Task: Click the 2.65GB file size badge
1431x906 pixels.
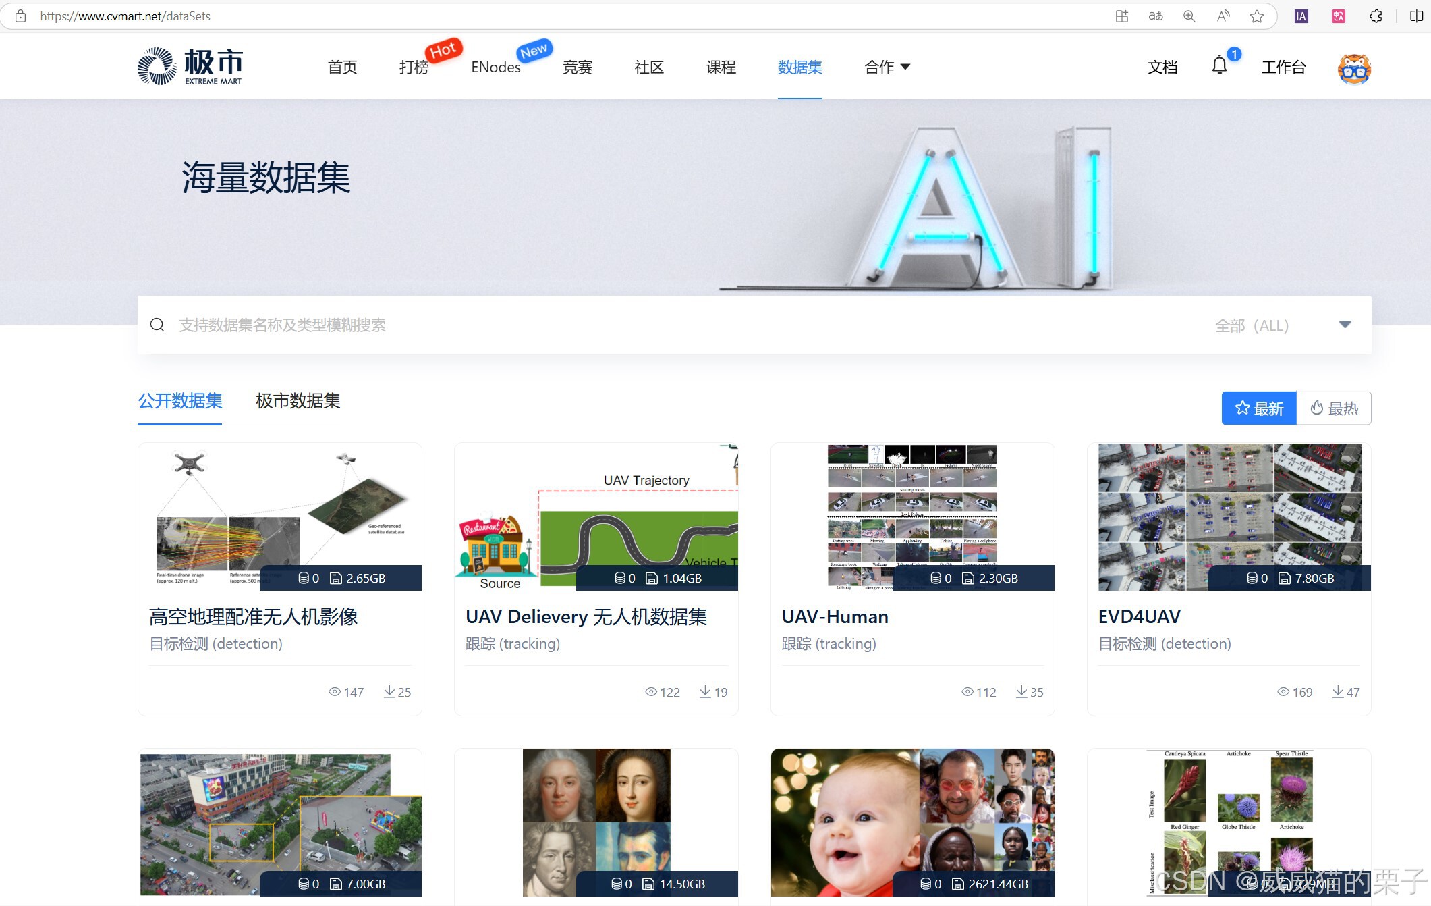Action: tap(358, 578)
